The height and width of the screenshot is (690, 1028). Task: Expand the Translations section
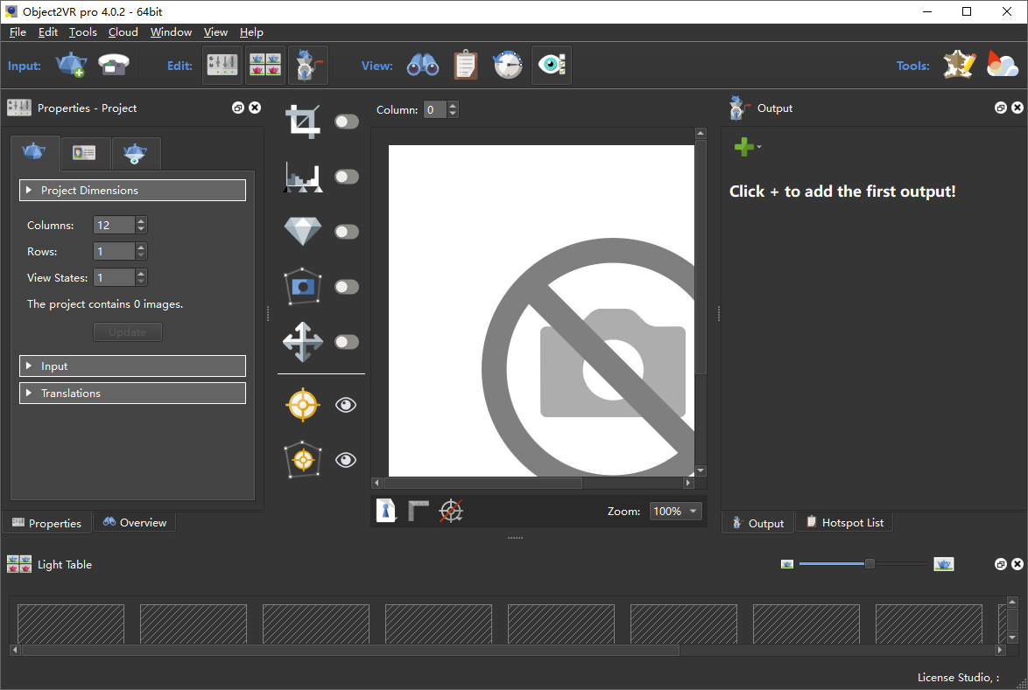[132, 394]
